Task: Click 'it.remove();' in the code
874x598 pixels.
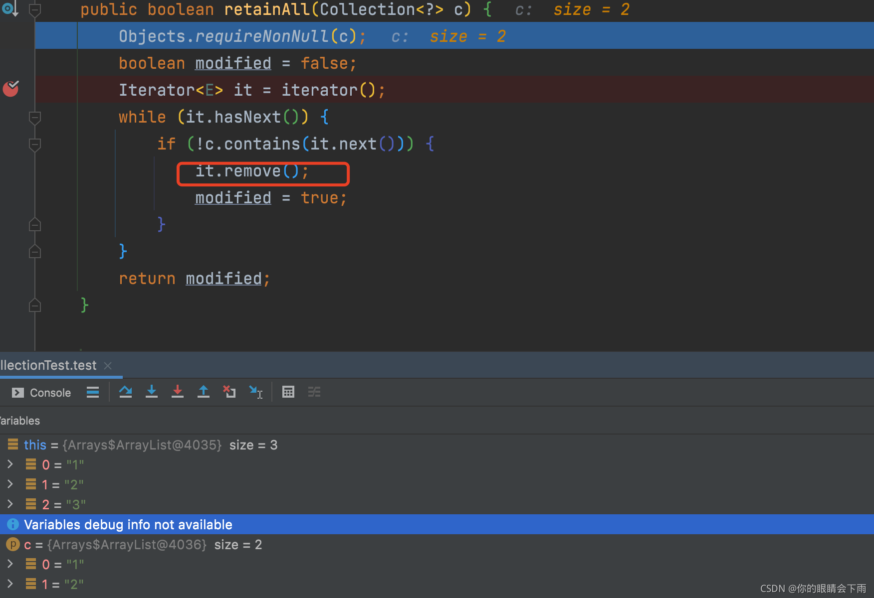Action: point(252,171)
